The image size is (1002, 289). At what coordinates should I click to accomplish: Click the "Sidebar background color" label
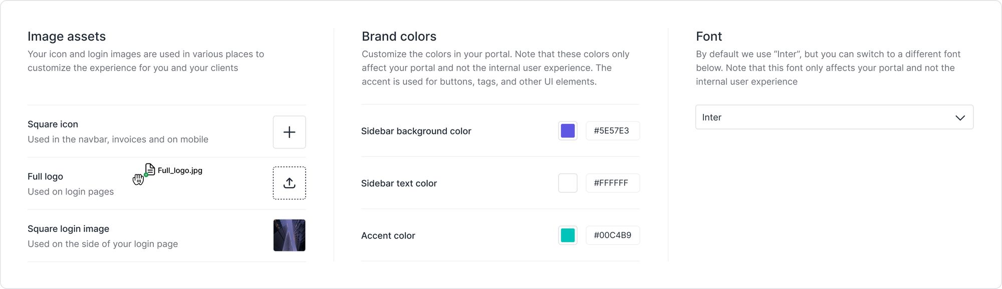[x=416, y=131]
